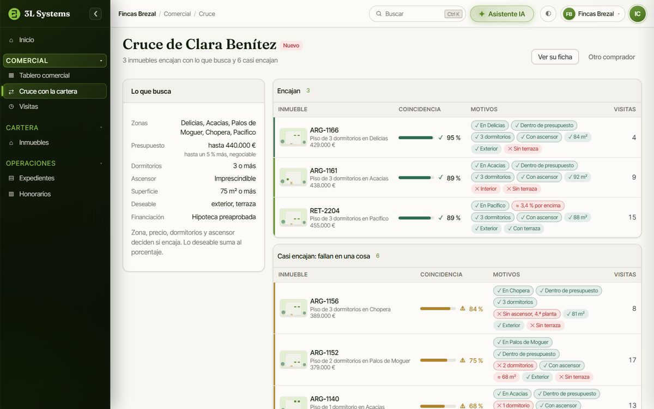Click the ARG-1156 coincidence progress bar
The image size is (654, 409).
tap(438, 309)
